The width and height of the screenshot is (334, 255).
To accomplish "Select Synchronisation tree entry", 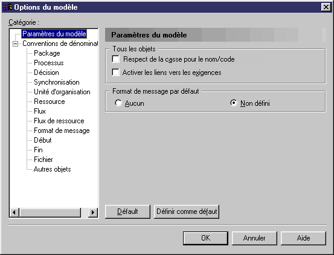I will click(x=57, y=82).
